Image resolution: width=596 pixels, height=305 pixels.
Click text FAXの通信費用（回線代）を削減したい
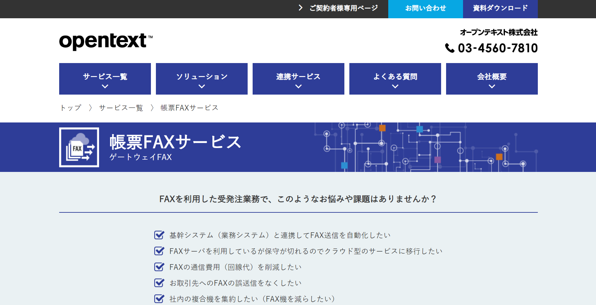[x=235, y=267]
